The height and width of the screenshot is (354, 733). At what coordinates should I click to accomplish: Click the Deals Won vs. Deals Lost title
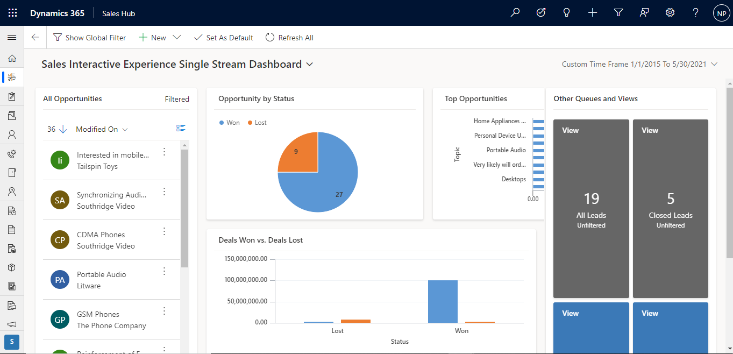(x=260, y=240)
